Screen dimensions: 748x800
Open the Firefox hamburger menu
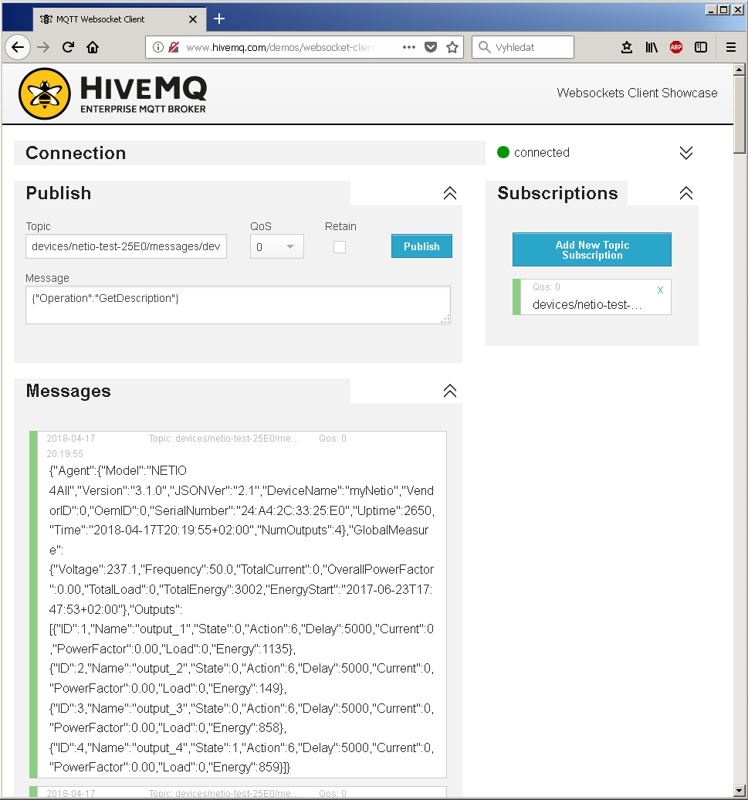click(x=731, y=47)
